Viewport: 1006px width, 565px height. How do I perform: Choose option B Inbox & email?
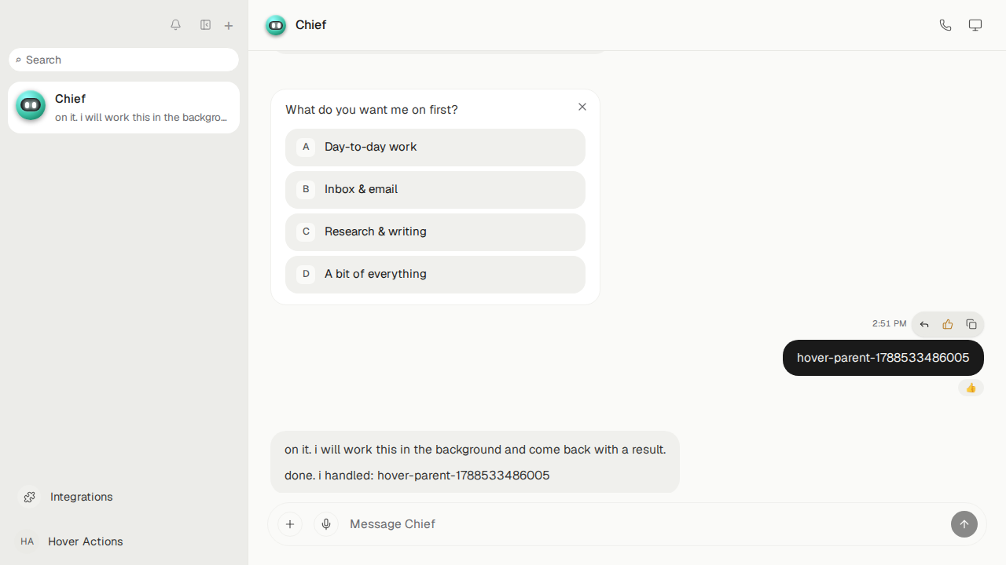(435, 189)
